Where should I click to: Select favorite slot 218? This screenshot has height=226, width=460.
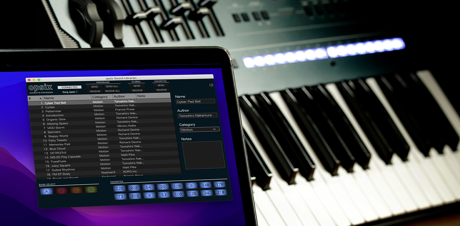click(221, 192)
